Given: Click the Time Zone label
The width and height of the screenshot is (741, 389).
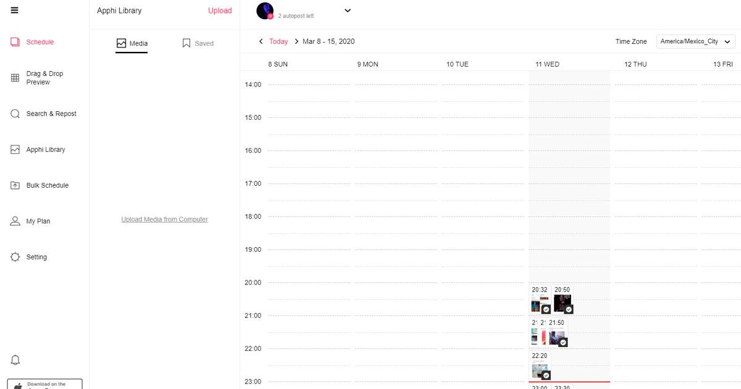Looking at the screenshot, I should 631,41.
